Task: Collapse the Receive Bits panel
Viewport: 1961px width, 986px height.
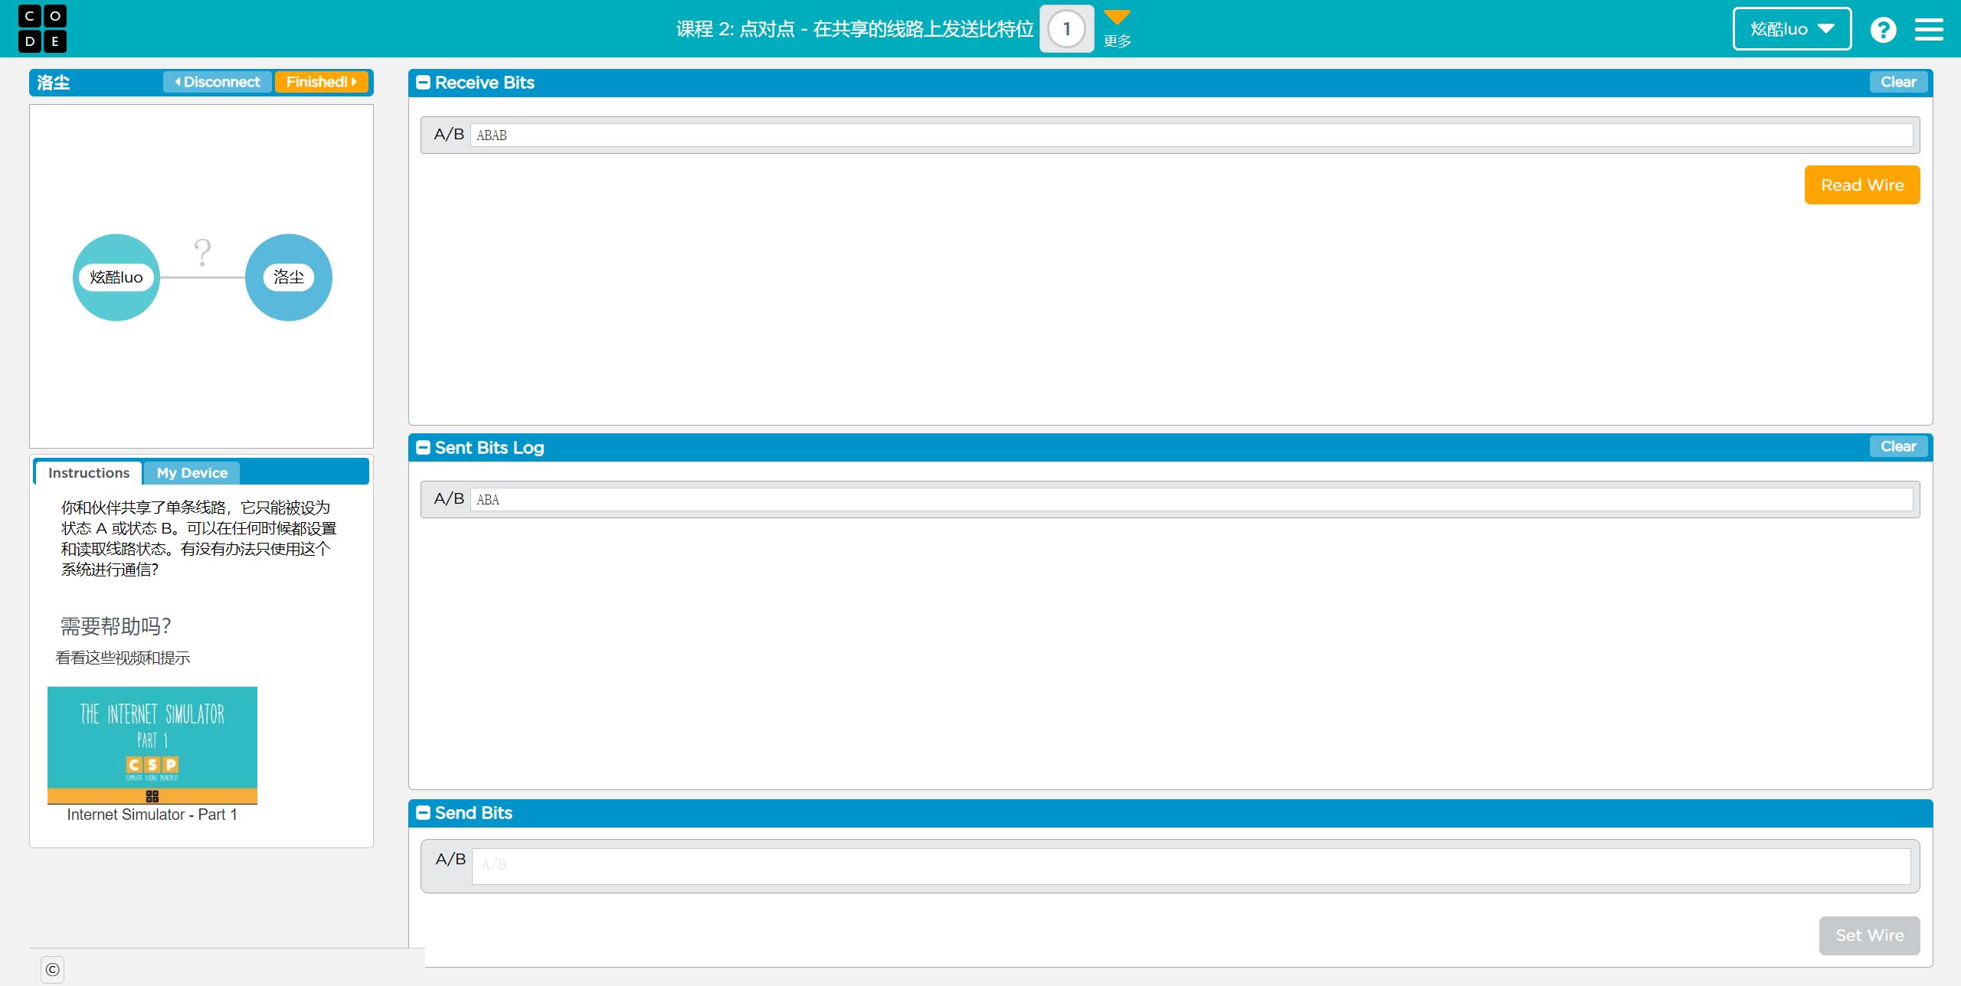Action: pyautogui.click(x=423, y=83)
